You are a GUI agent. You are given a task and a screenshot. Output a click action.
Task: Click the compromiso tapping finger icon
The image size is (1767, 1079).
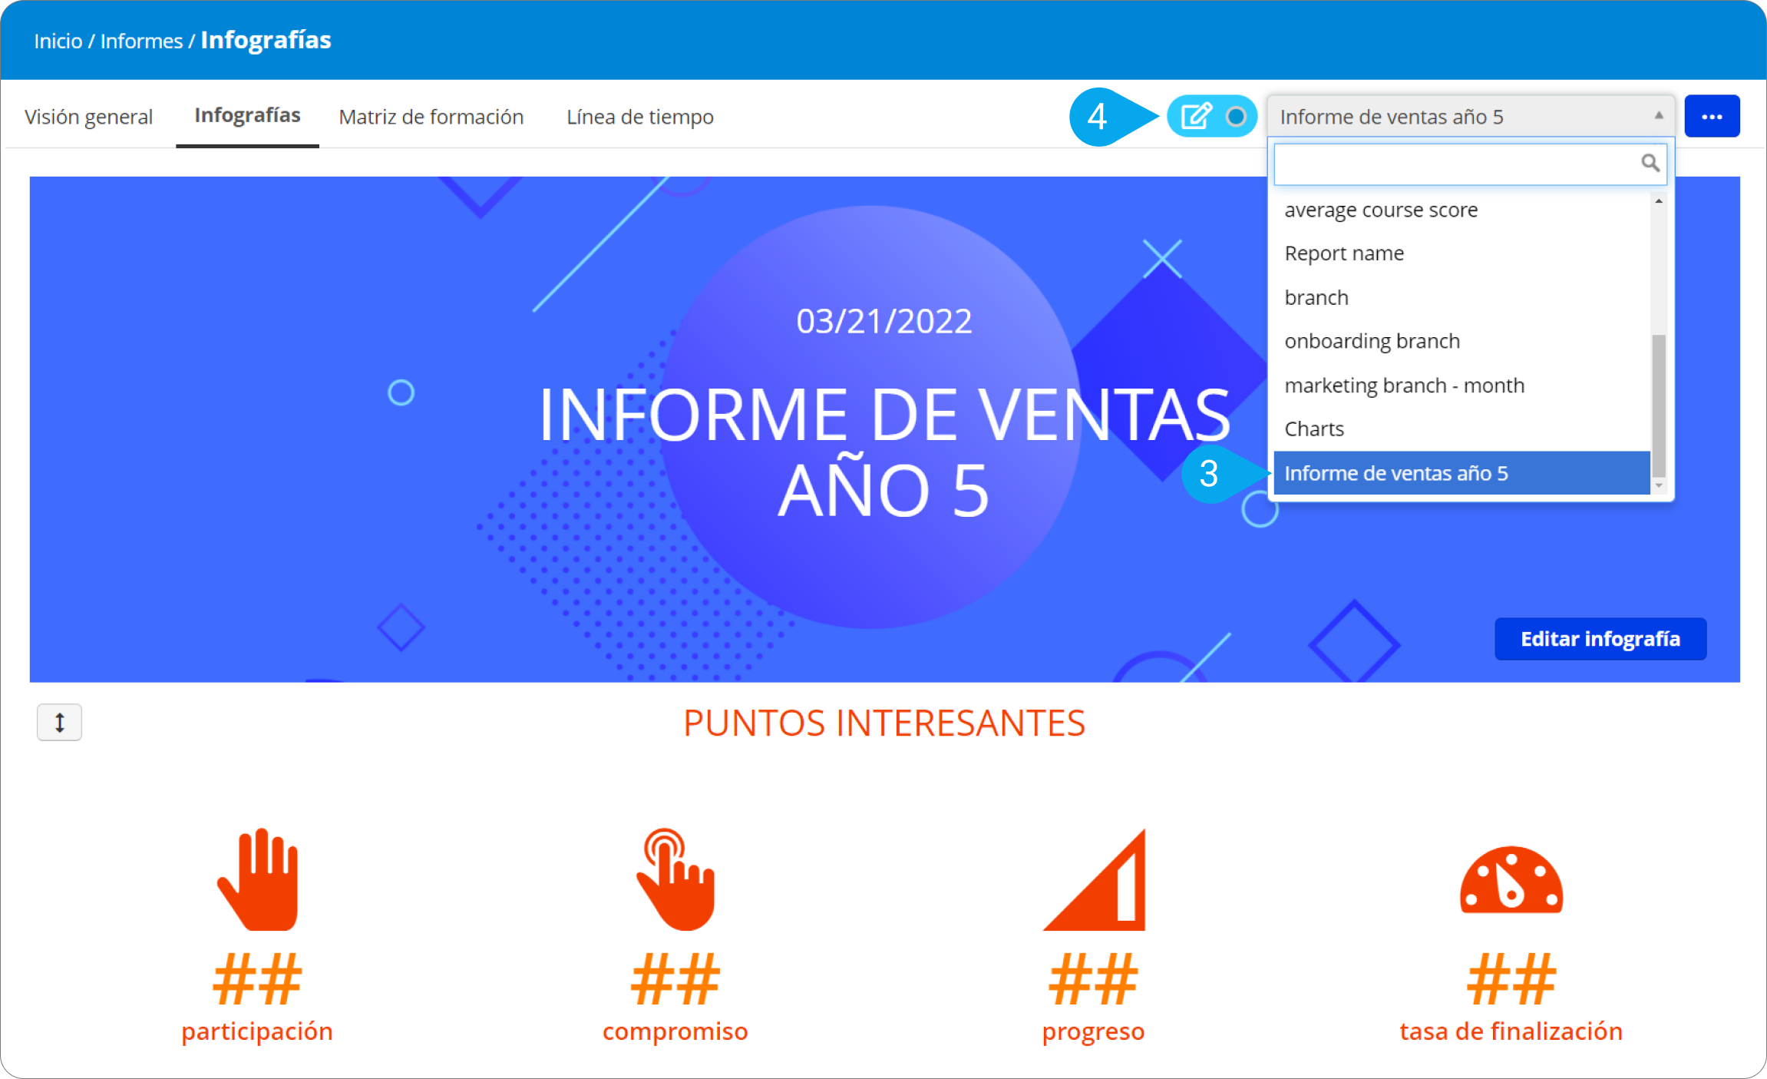[x=675, y=879]
